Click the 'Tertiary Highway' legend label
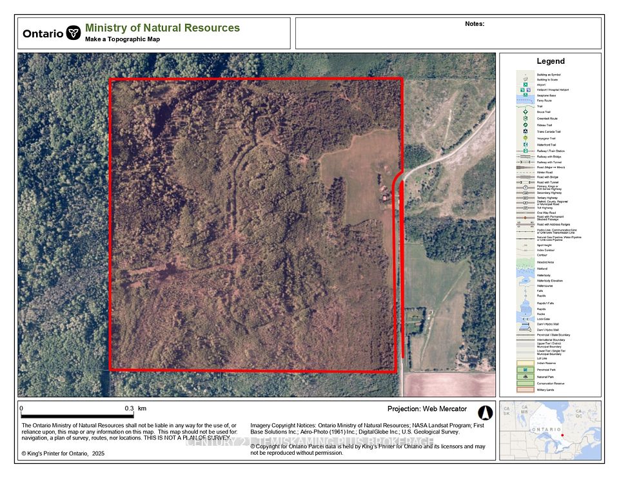This screenshot has width=619, height=478. [x=547, y=198]
